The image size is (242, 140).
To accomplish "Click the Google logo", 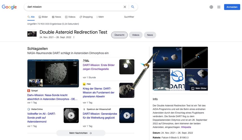I will pyautogui.click(x=9, y=7).
